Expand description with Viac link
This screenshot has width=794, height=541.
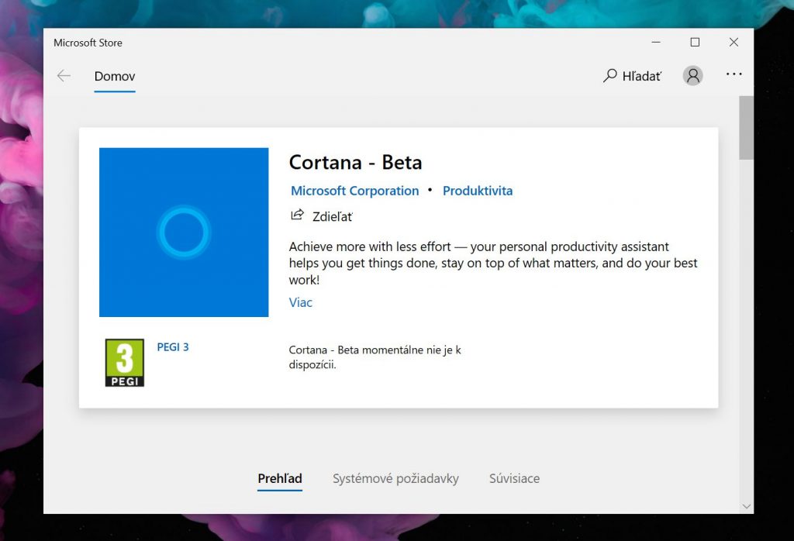pyautogui.click(x=301, y=302)
